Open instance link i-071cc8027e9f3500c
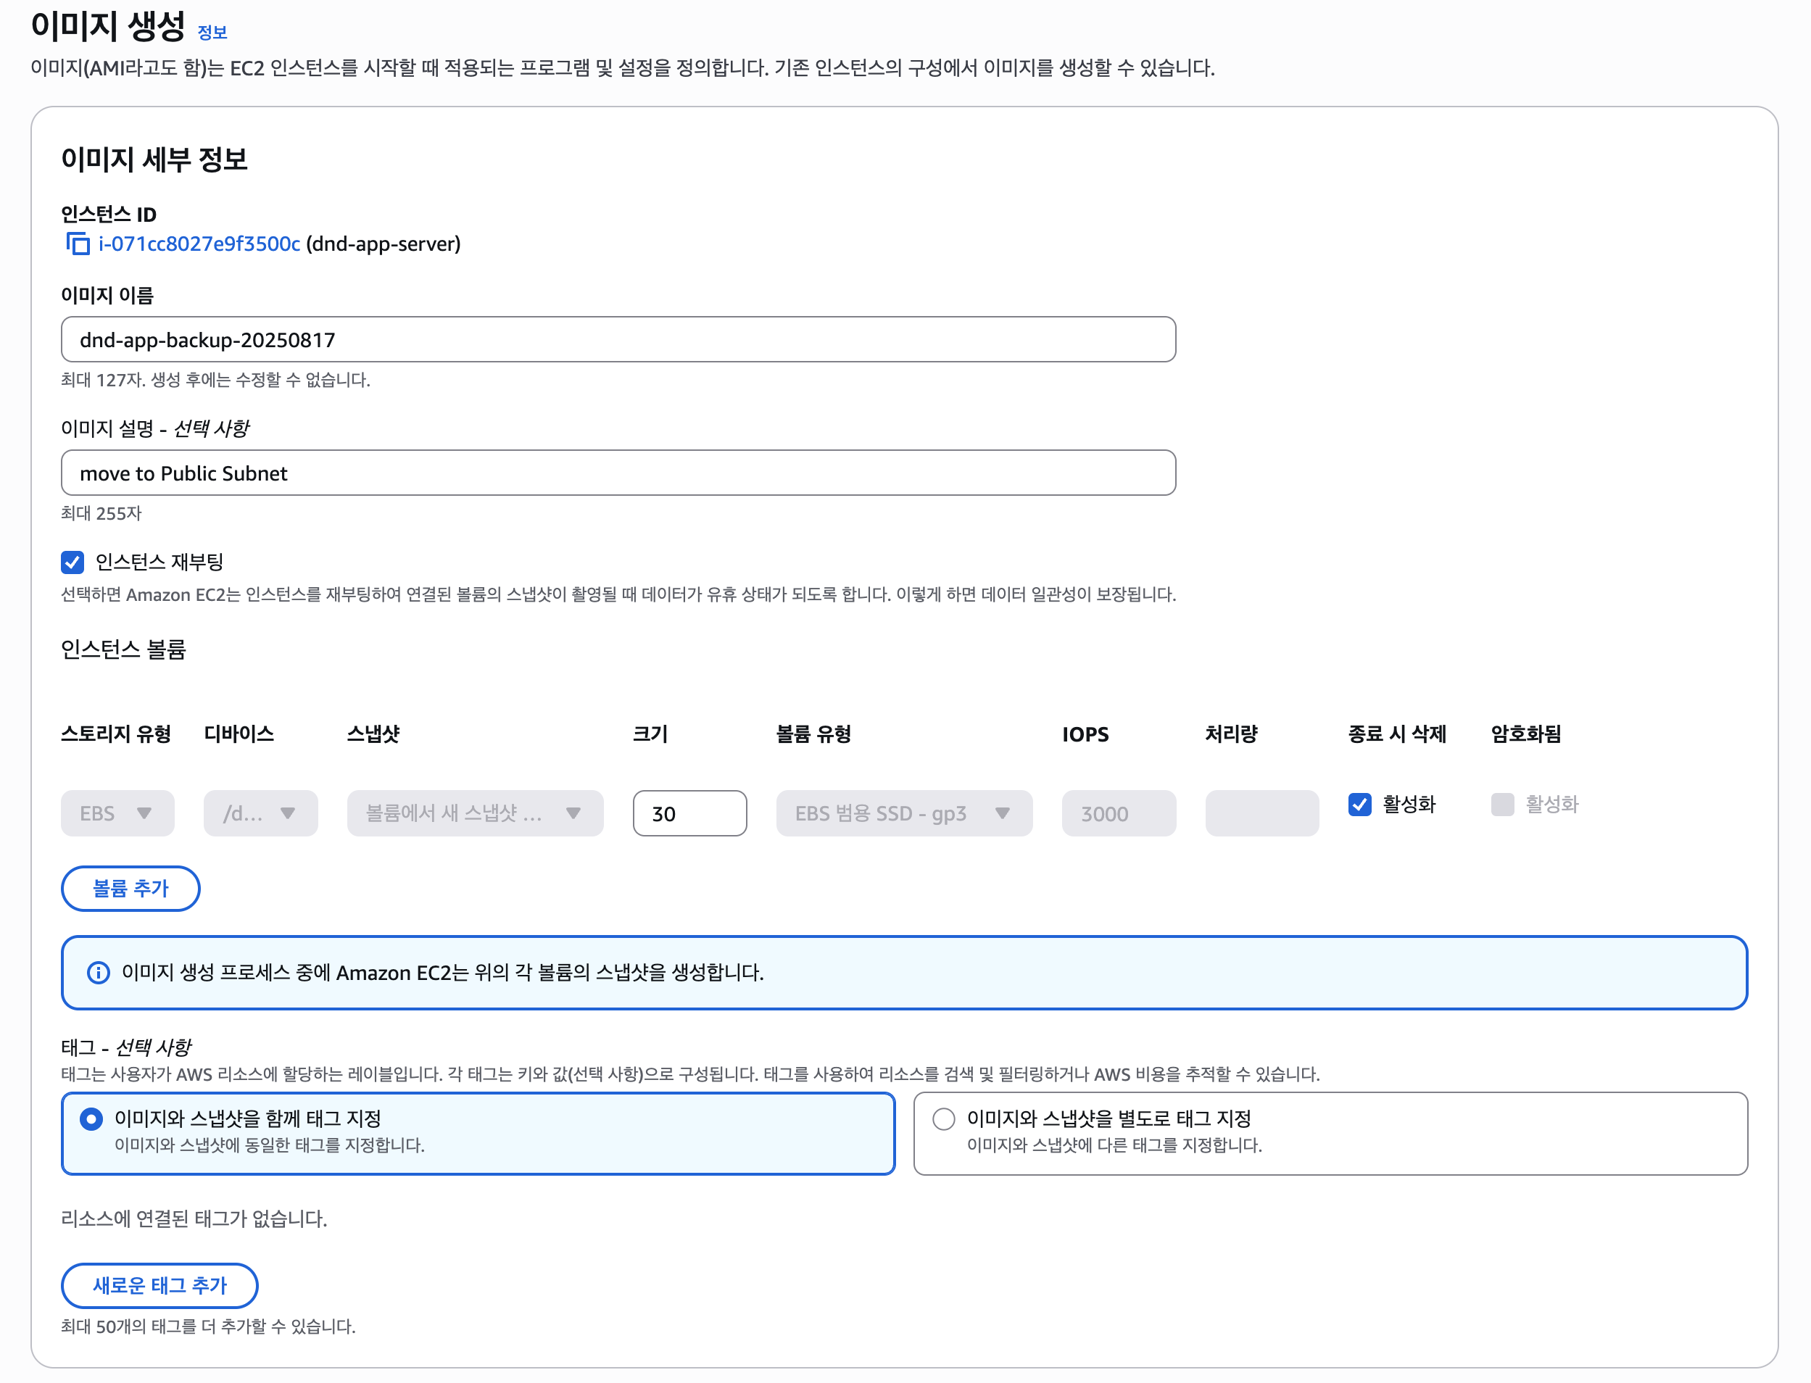 tap(199, 244)
